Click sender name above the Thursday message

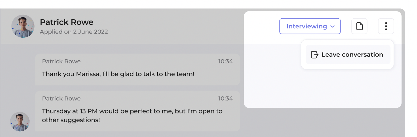61,99
